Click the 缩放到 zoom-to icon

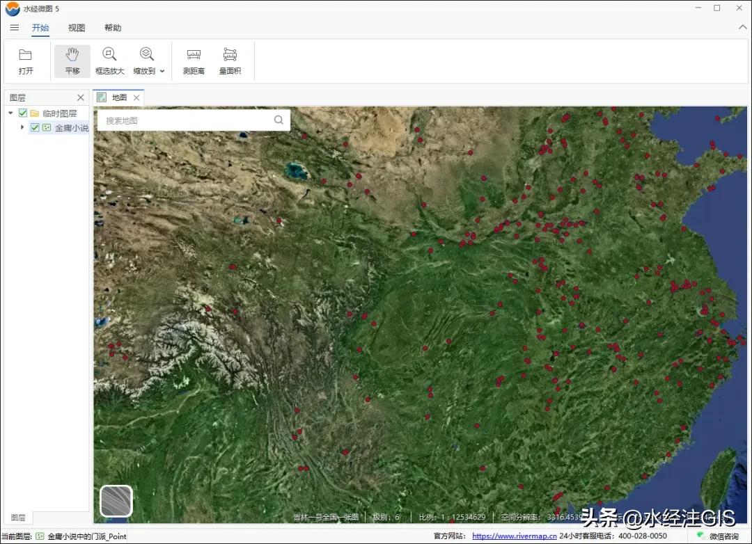coord(146,54)
